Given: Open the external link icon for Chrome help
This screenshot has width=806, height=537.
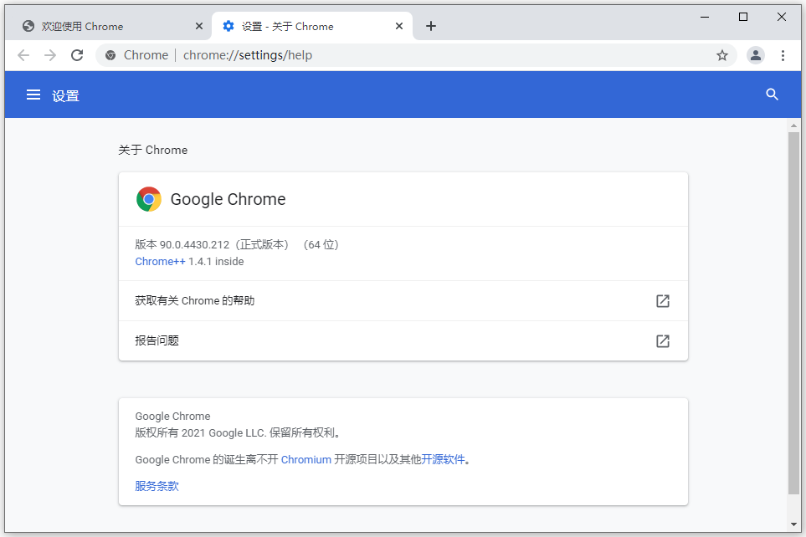Looking at the screenshot, I should coord(663,301).
